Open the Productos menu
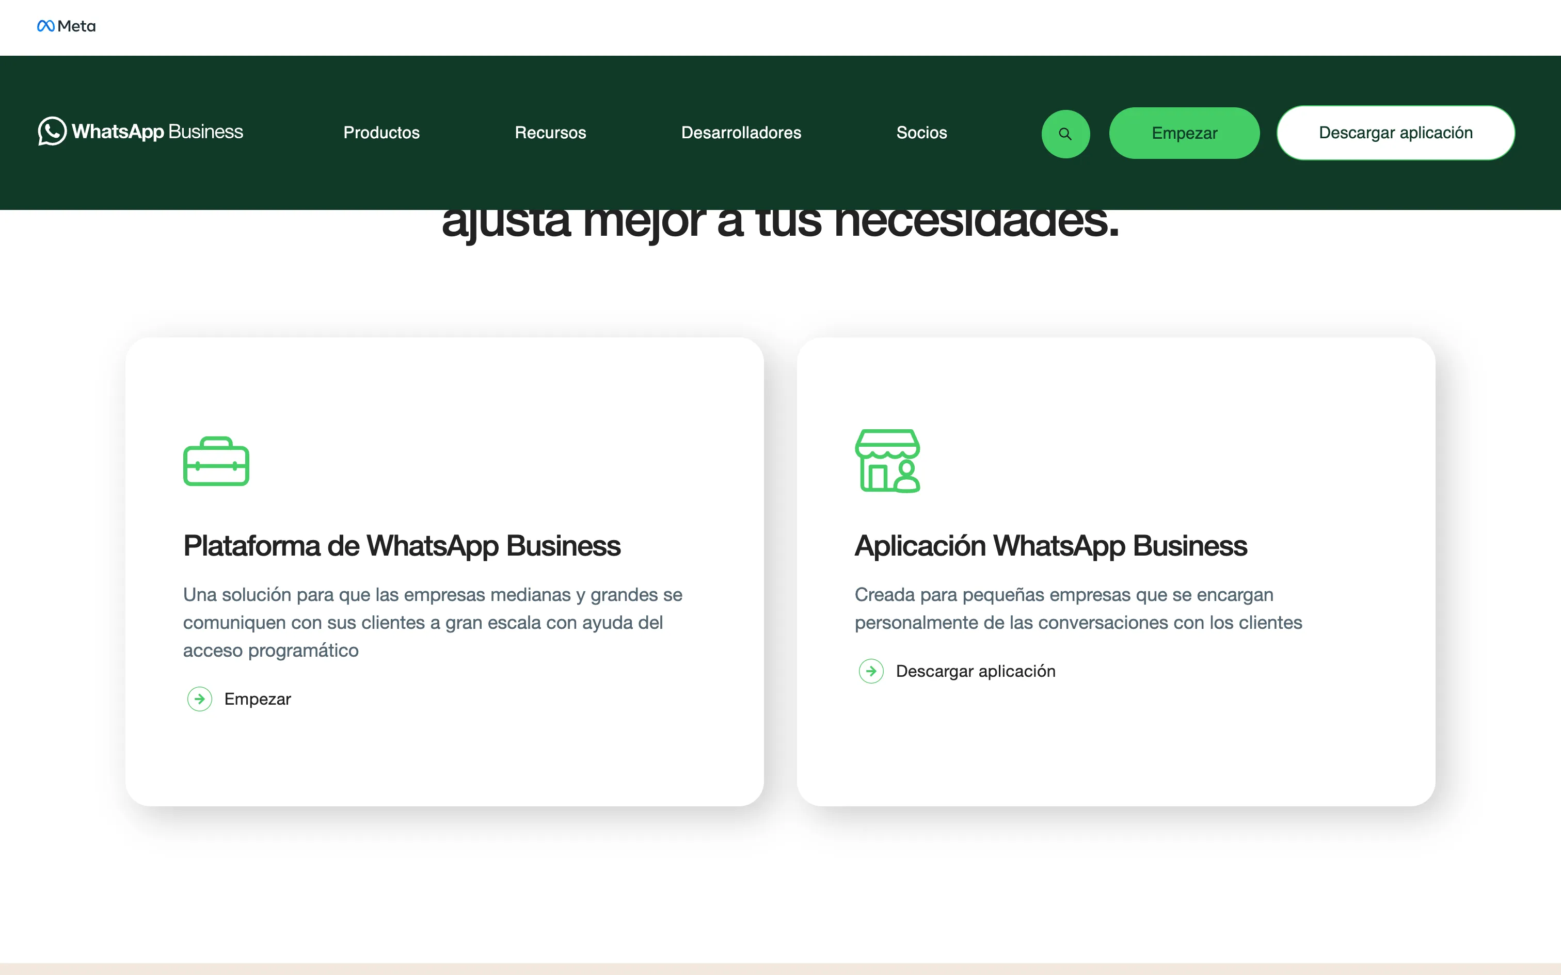 381,133
